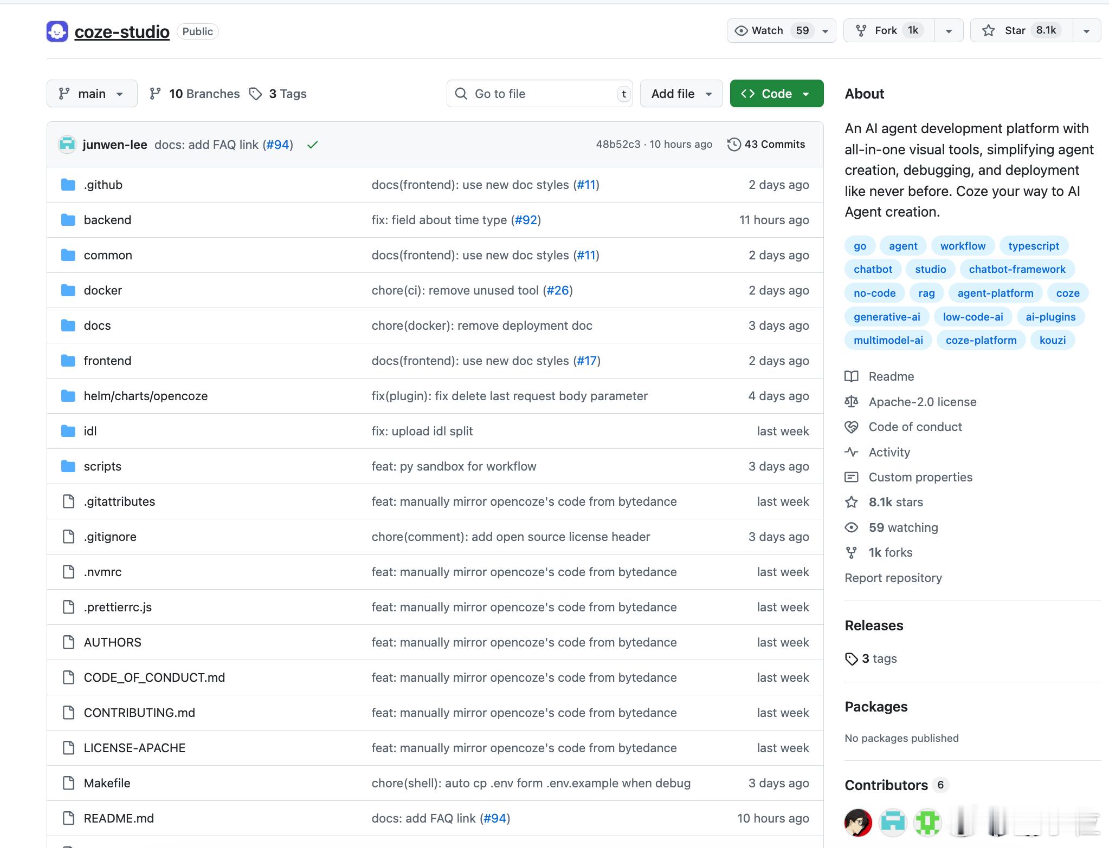
Task: Open the main branch selector dropdown
Action: (x=92, y=94)
